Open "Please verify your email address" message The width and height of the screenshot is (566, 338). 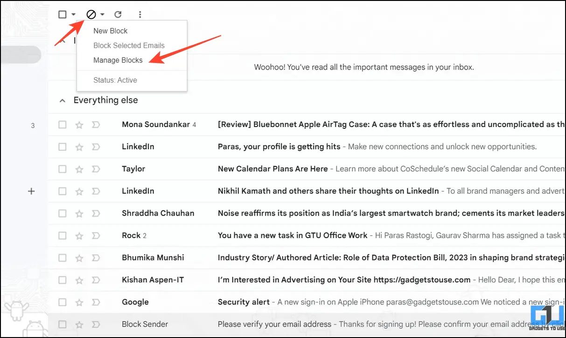click(x=274, y=324)
